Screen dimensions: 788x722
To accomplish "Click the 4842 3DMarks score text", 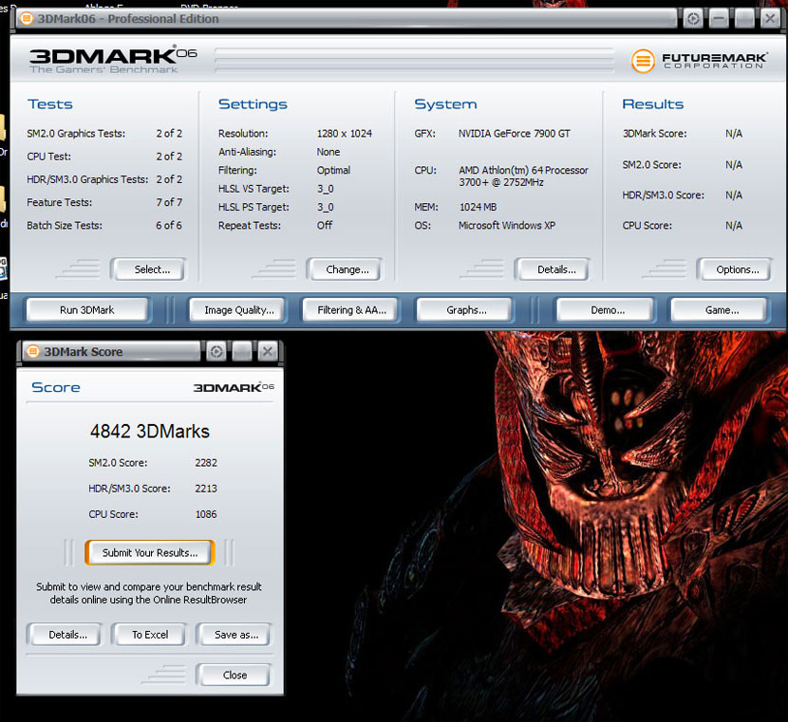I will [150, 432].
